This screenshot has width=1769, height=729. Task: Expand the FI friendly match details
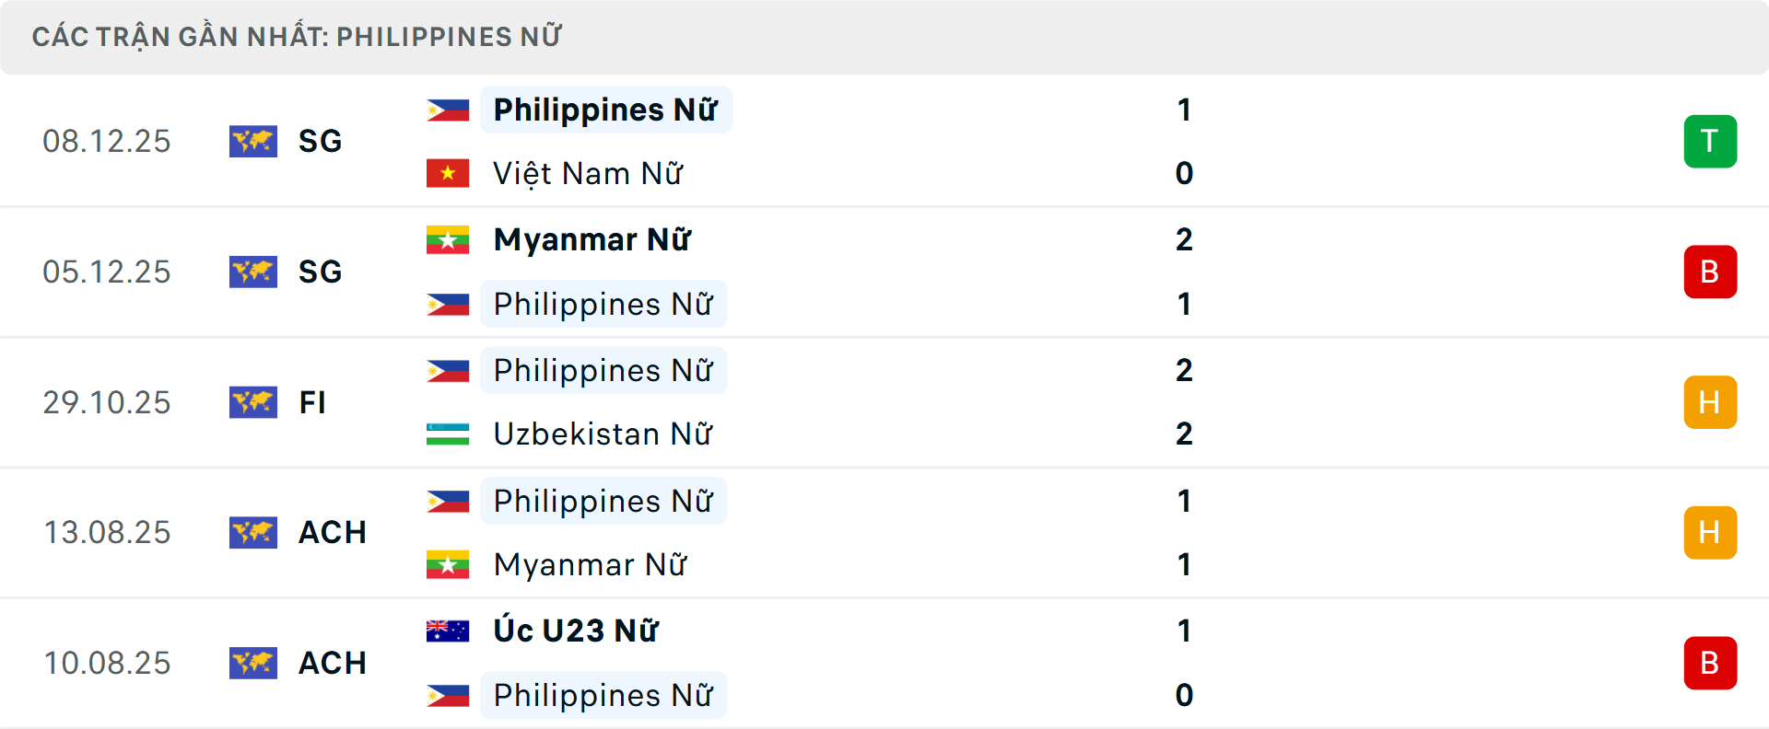coord(311,402)
